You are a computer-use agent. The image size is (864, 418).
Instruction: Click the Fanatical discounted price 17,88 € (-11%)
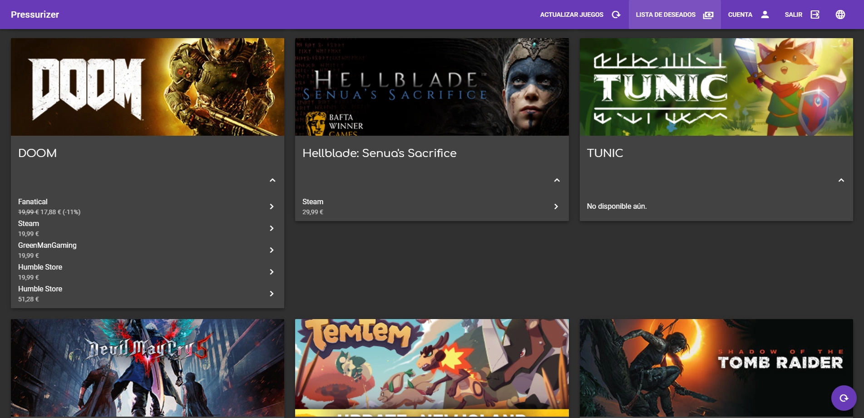[x=60, y=212]
